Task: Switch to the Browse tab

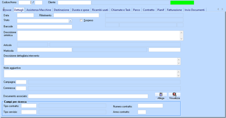Action: [x=7, y=10]
